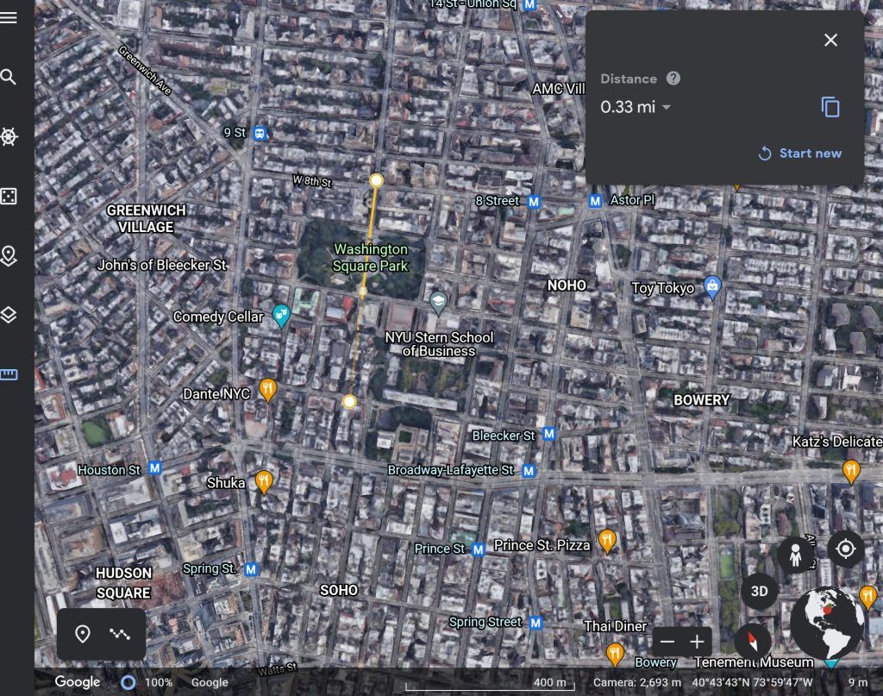Click the GREENWICH VILLAGE neighborhood label
This screenshot has width=883, height=696.
[146, 218]
